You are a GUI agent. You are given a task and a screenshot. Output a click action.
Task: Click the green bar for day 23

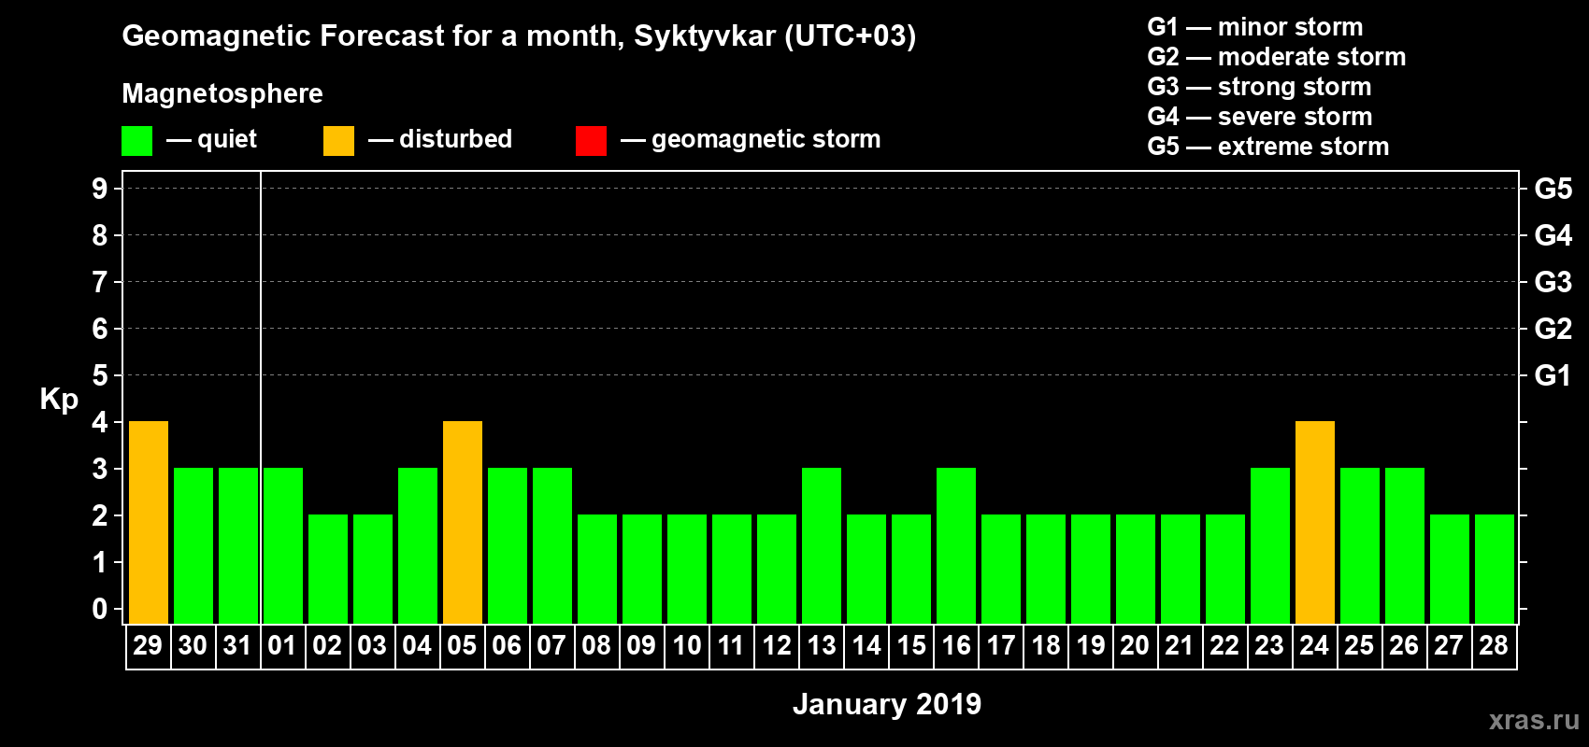pos(1270,545)
